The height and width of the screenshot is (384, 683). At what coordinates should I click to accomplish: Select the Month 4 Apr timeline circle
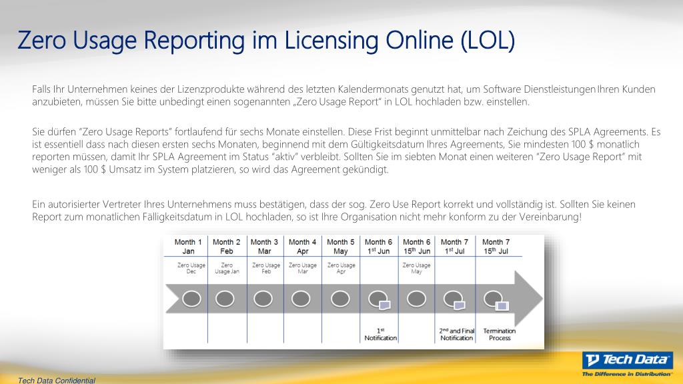coord(301,299)
